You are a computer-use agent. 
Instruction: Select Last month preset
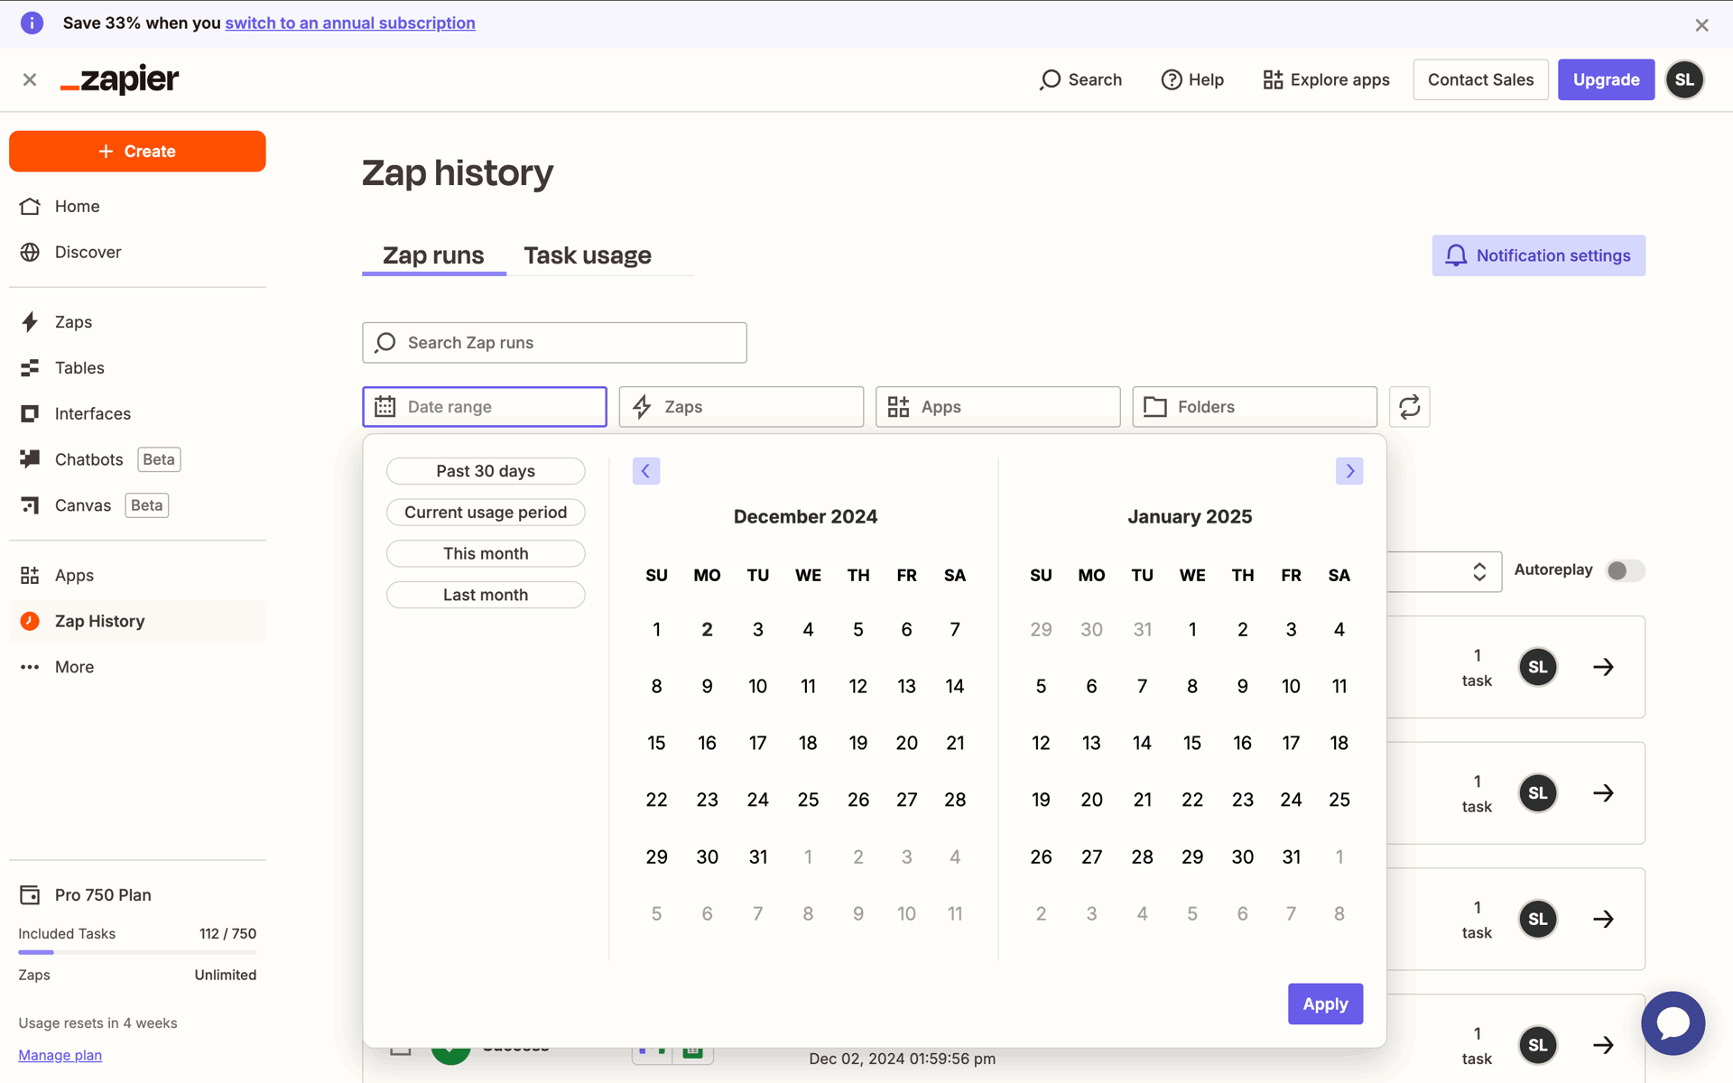pos(486,595)
